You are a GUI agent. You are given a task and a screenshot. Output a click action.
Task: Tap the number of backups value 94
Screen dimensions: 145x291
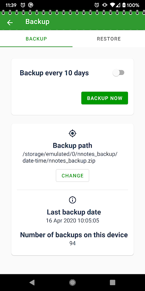click(72, 243)
